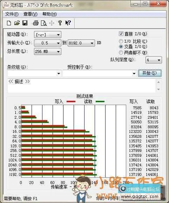
Task: Click the Open folder toolbar icon
Action: click(17, 23)
